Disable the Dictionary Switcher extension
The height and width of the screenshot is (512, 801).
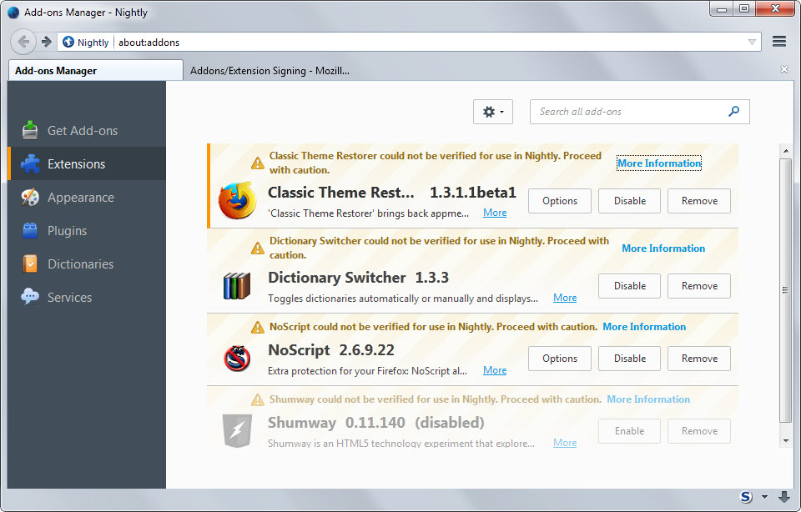click(x=629, y=286)
